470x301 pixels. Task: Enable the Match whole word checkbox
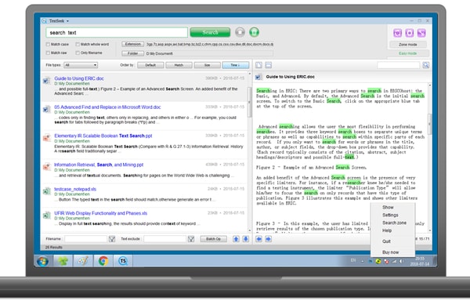[x=78, y=45]
